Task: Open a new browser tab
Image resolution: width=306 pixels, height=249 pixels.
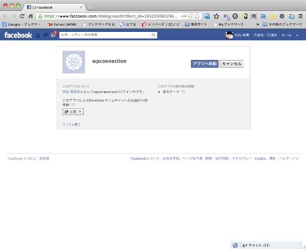Action: click(x=91, y=7)
